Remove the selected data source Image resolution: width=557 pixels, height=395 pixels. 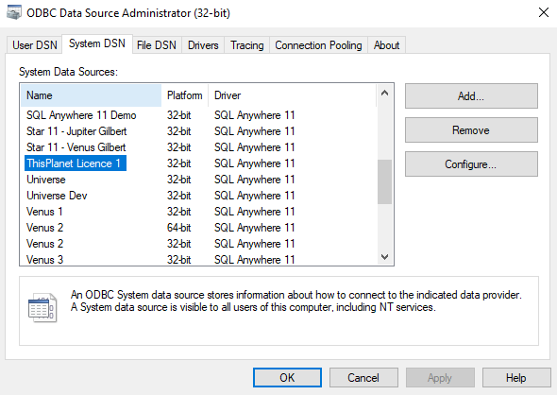click(471, 130)
